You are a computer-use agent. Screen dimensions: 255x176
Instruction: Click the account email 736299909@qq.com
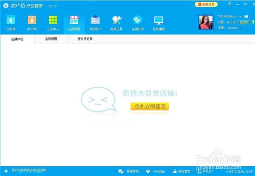(229, 17)
